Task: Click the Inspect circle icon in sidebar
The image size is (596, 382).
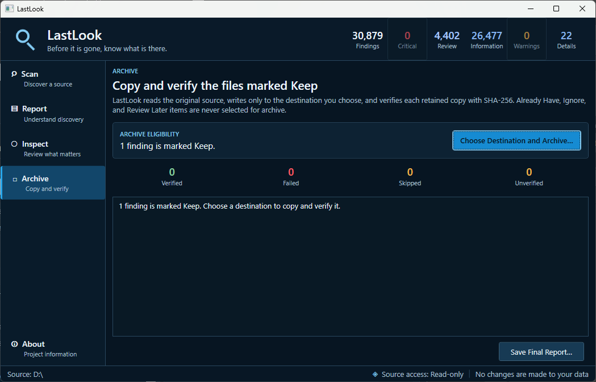Action: [x=14, y=144]
